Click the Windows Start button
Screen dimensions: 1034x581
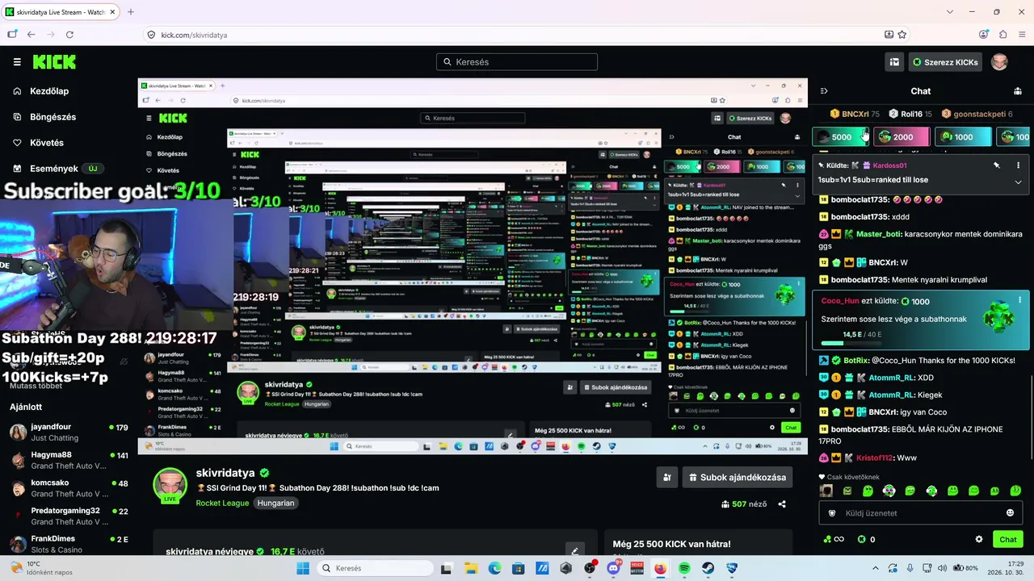point(303,568)
